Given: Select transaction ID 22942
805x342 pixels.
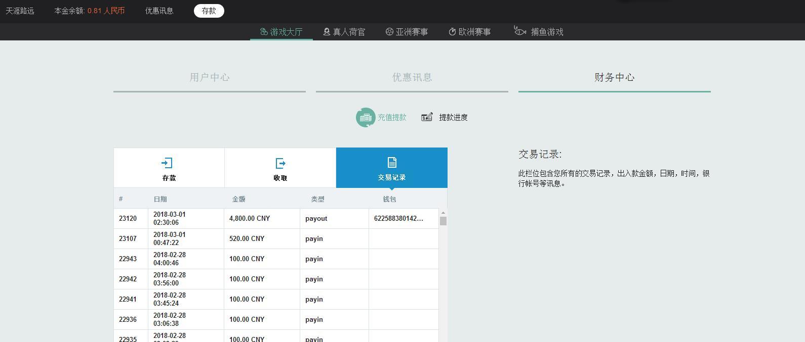Looking at the screenshot, I should (x=128, y=279).
